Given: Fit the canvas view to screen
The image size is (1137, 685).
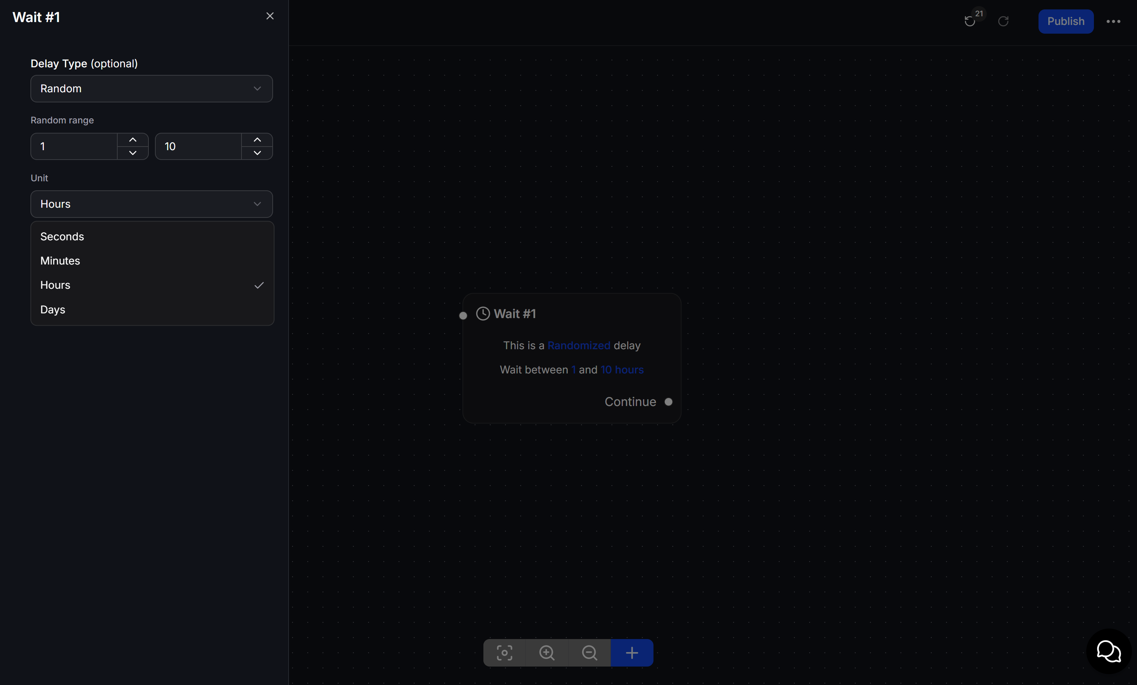Looking at the screenshot, I should point(504,653).
